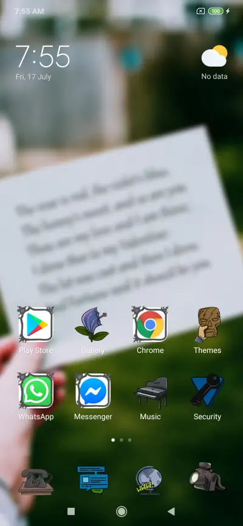The height and width of the screenshot is (526, 243).
Task: Open the Themes tiki mask app
Action: click(x=207, y=324)
